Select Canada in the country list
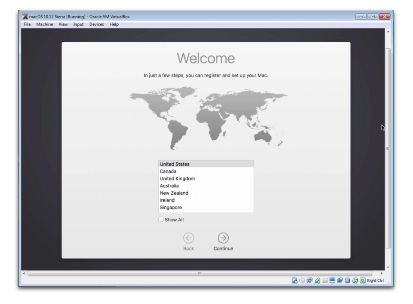Image resolution: width=413 pixels, height=304 pixels. pos(168,171)
